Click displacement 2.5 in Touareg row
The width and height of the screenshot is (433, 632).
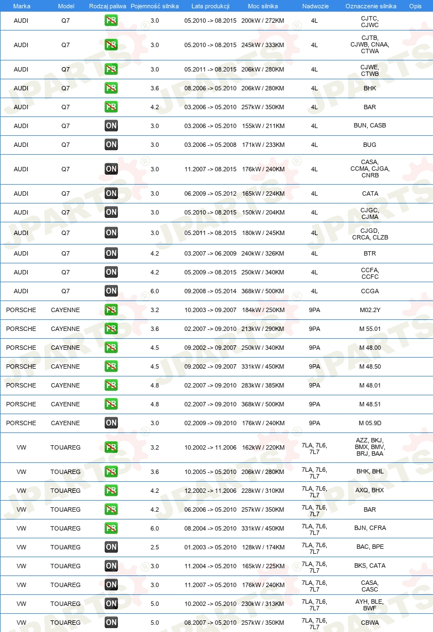point(154,547)
